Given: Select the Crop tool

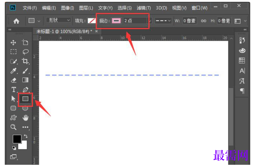Looking at the screenshot, I should (26, 61).
